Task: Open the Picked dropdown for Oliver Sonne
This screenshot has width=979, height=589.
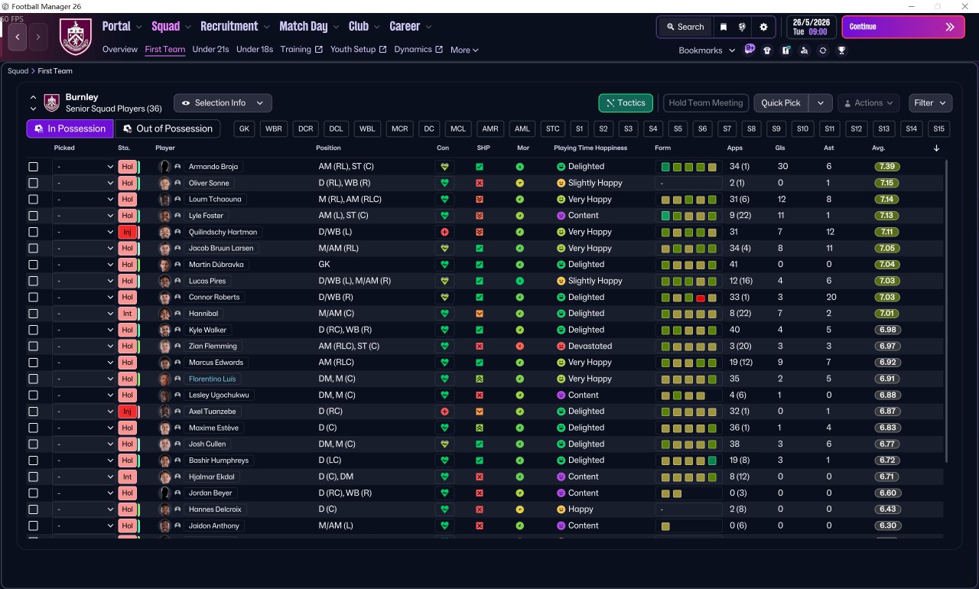Action: (83, 183)
